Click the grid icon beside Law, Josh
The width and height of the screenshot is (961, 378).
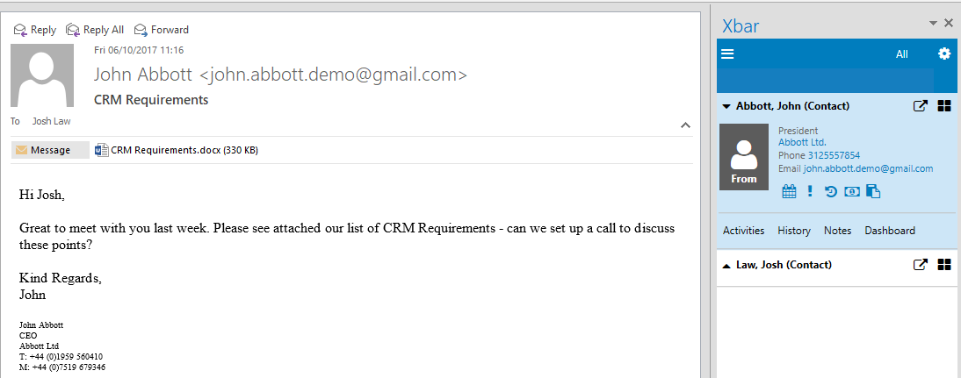[943, 265]
